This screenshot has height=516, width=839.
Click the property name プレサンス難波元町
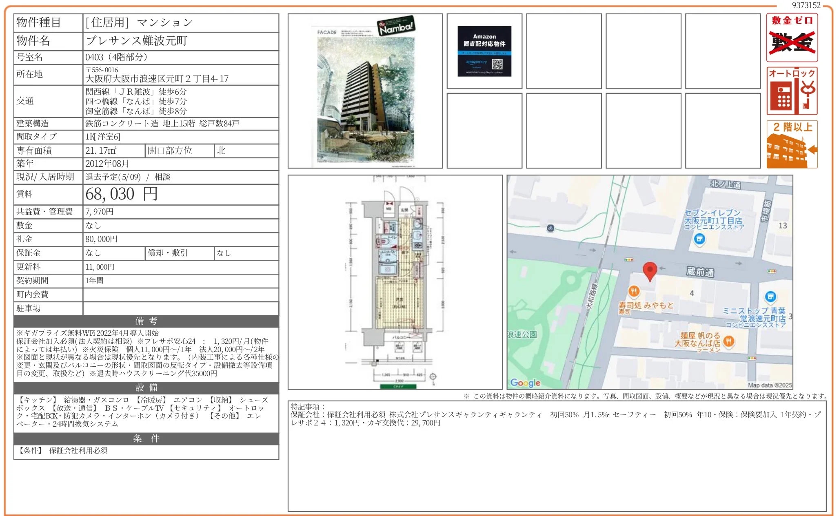coord(137,41)
